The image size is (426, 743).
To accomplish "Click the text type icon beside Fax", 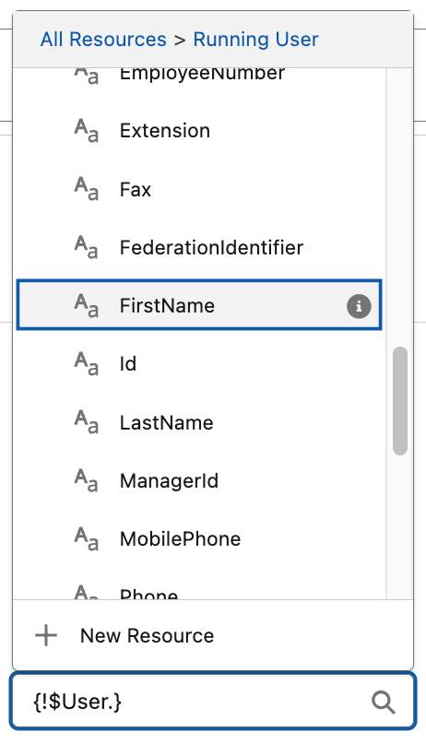I will coord(87,189).
